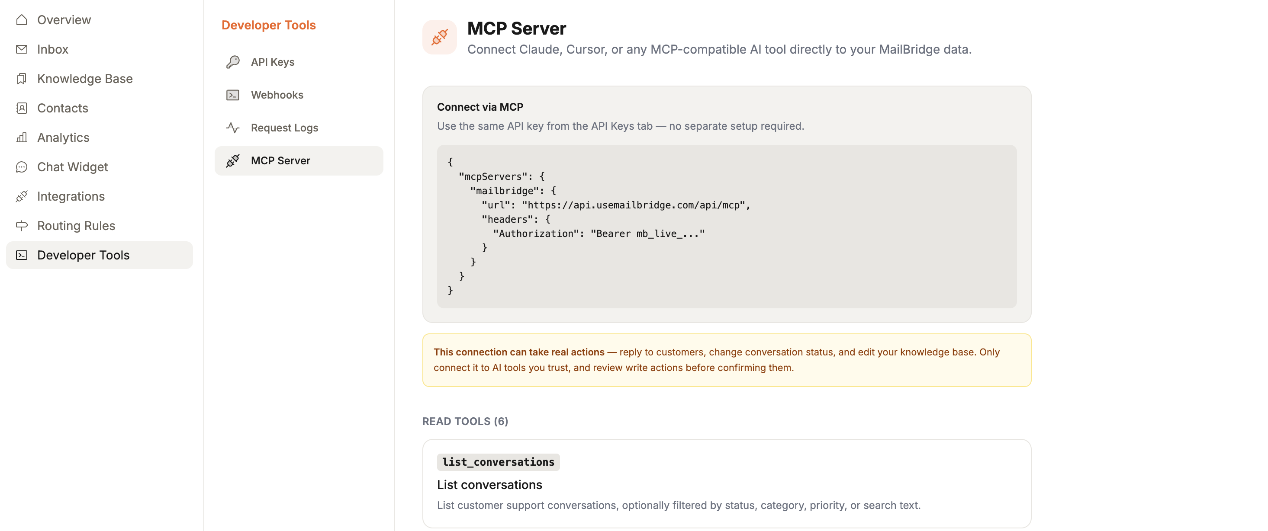Click the Contacts icon in the sidebar
The width and height of the screenshot is (1268, 531).
[x=22, y=108]
